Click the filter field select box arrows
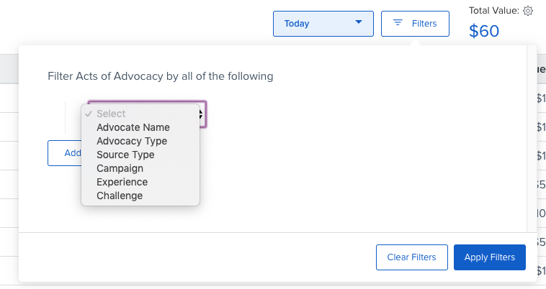546x289 pixels. (x=202, y=114)
